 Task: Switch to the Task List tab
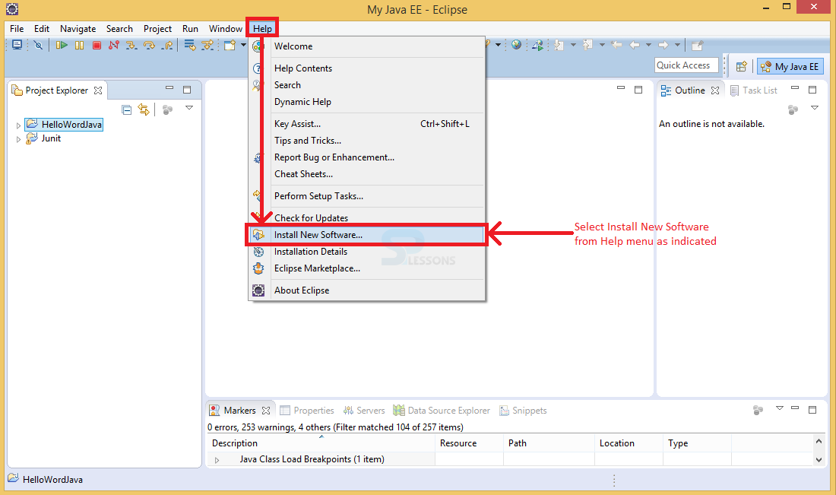tap(754, 90)
